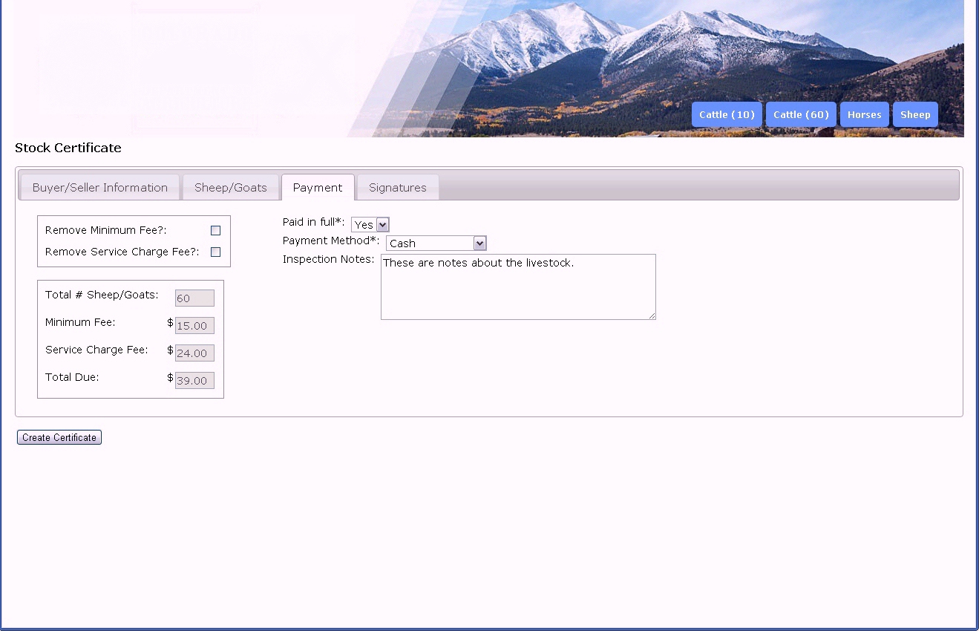Viewport: 979px width, 631px height.
Task: Expand the Paid in full dropdown
Action: click(x=370, y=225)
